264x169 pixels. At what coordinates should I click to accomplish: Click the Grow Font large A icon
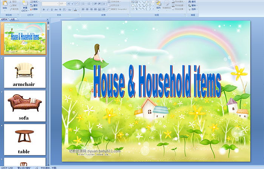coord(69,3)
